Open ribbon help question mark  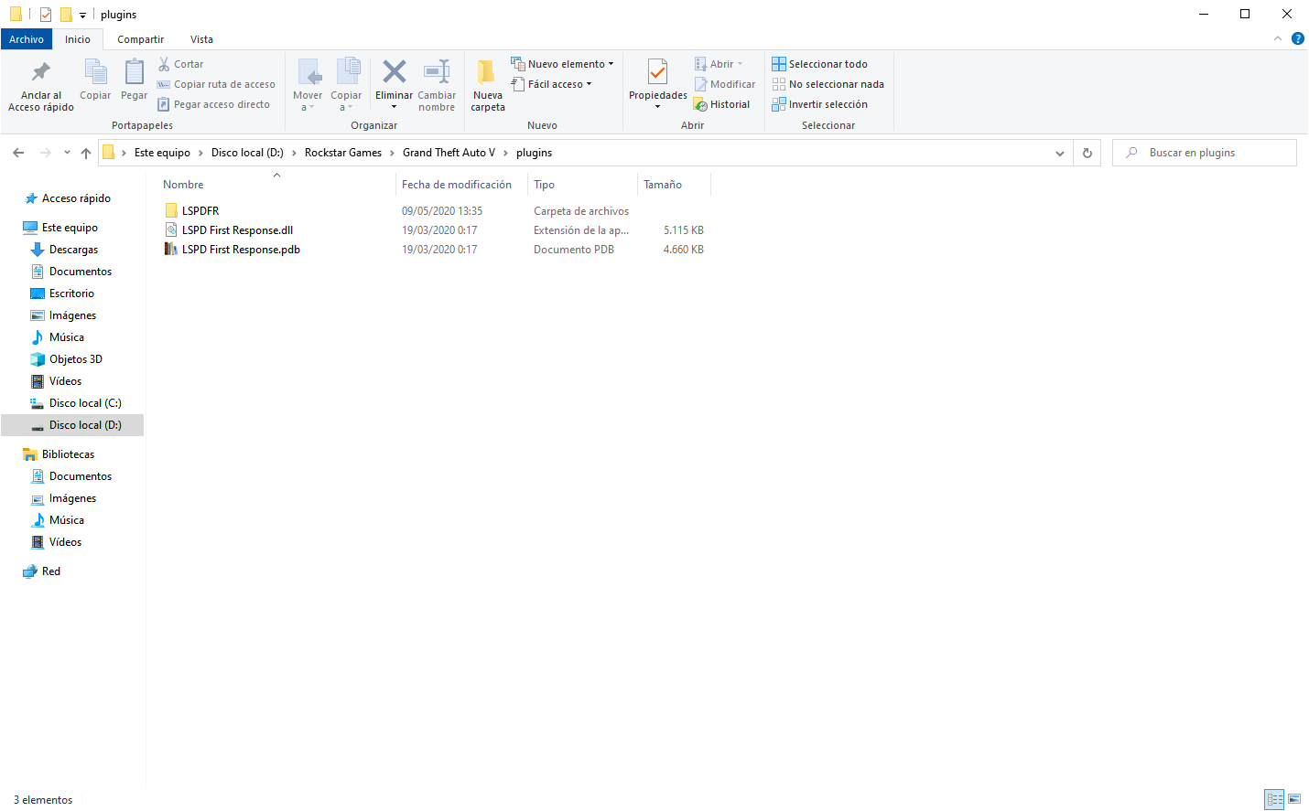click(x=1297, y=38)
